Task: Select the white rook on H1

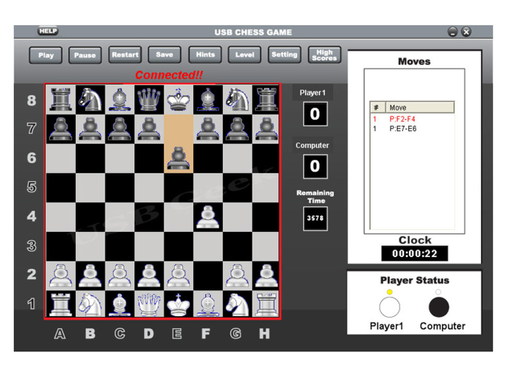Action: tap(266, 304)
